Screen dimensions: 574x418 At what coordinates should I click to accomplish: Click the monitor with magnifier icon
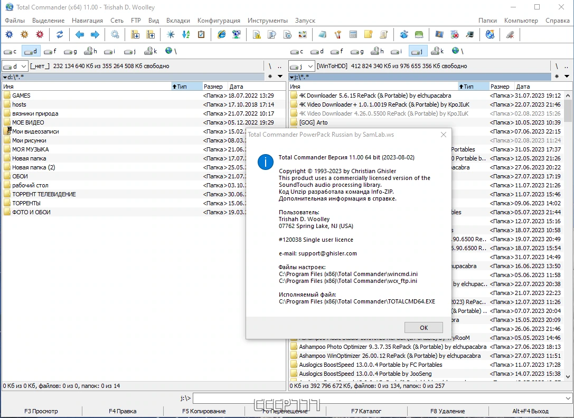pyautogui.click(x=469, y=35)
